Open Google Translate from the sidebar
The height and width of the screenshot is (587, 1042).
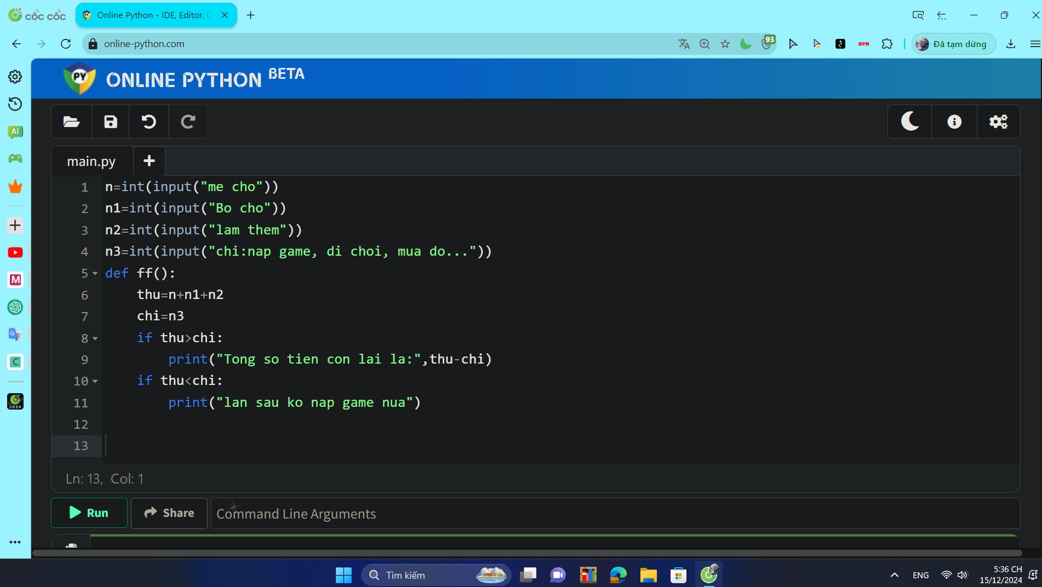click(x=15, y=335)
